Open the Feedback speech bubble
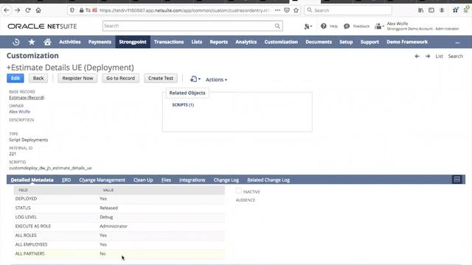The image size is (472, 265). coord(347,26)
